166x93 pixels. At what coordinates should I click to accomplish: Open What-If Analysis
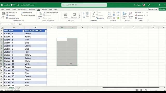point(125,15)
